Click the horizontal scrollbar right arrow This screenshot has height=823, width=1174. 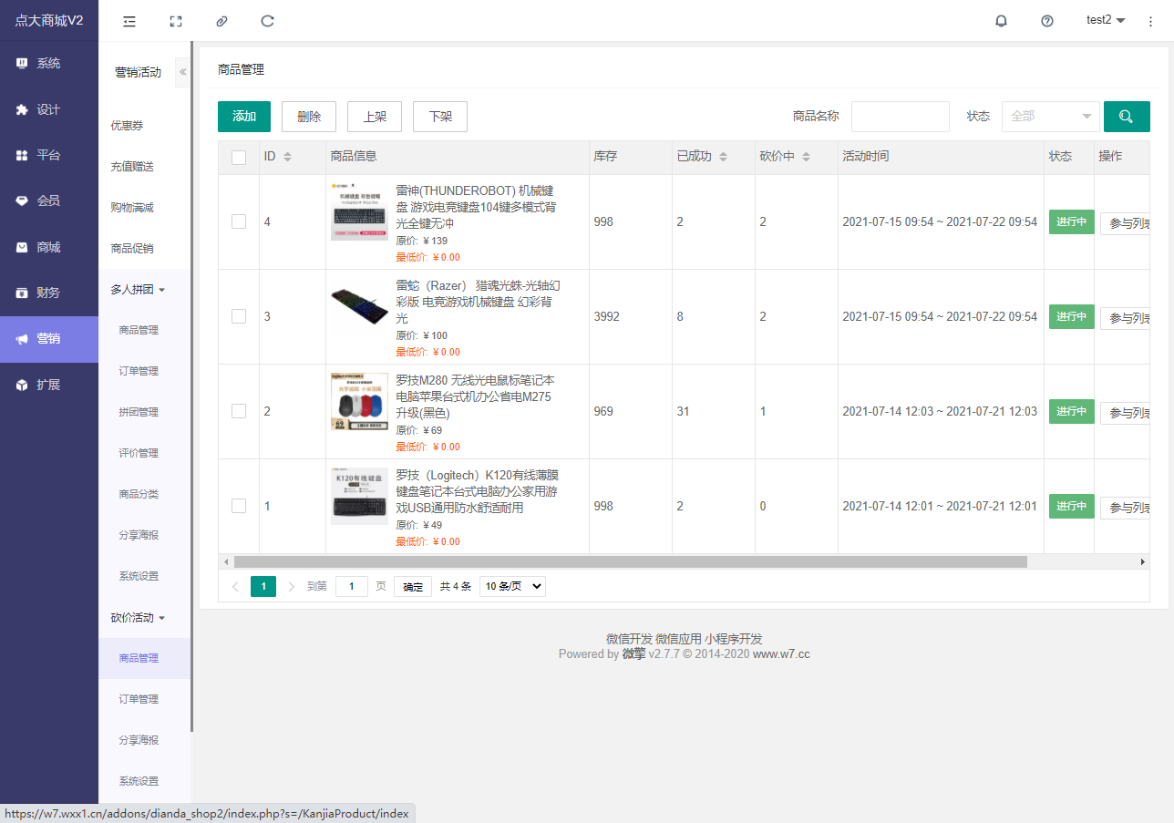[1143, 562]
